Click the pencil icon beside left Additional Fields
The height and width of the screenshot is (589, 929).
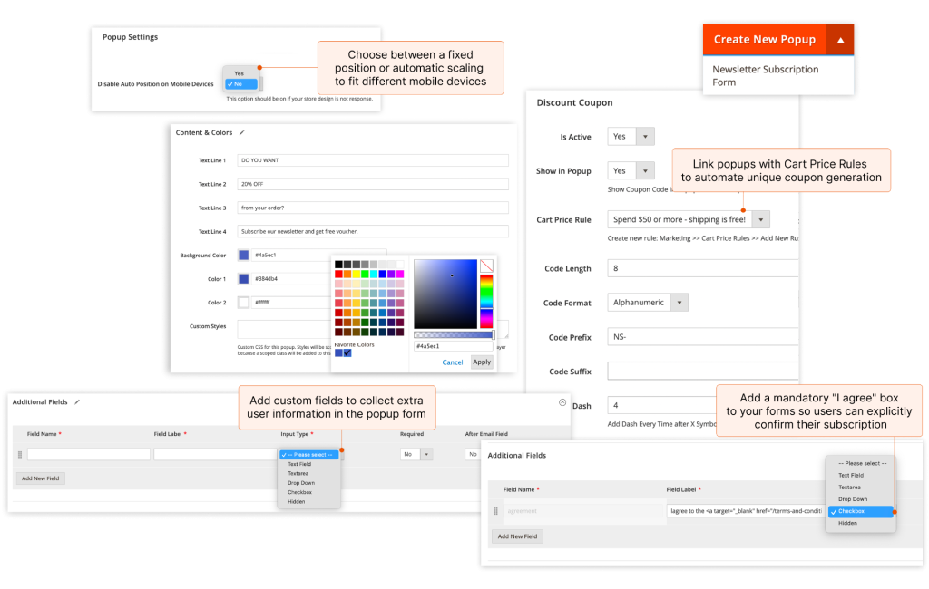77,402
